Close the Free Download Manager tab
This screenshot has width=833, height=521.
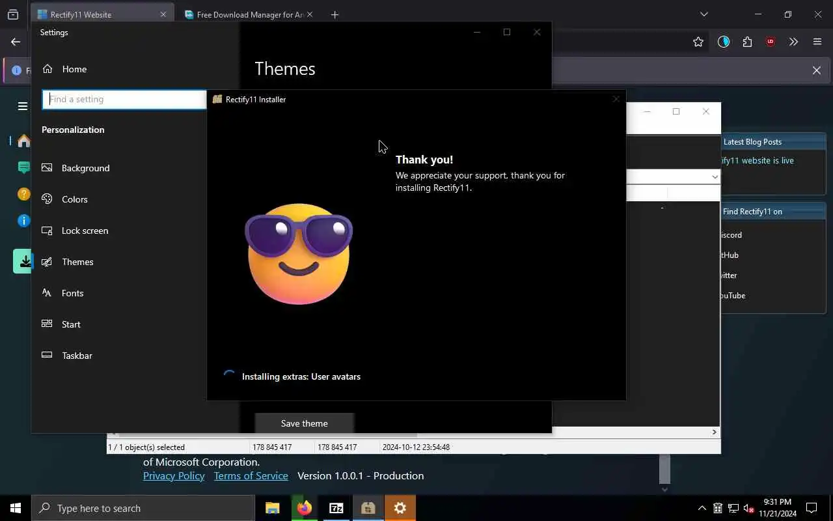coord(309,14)
